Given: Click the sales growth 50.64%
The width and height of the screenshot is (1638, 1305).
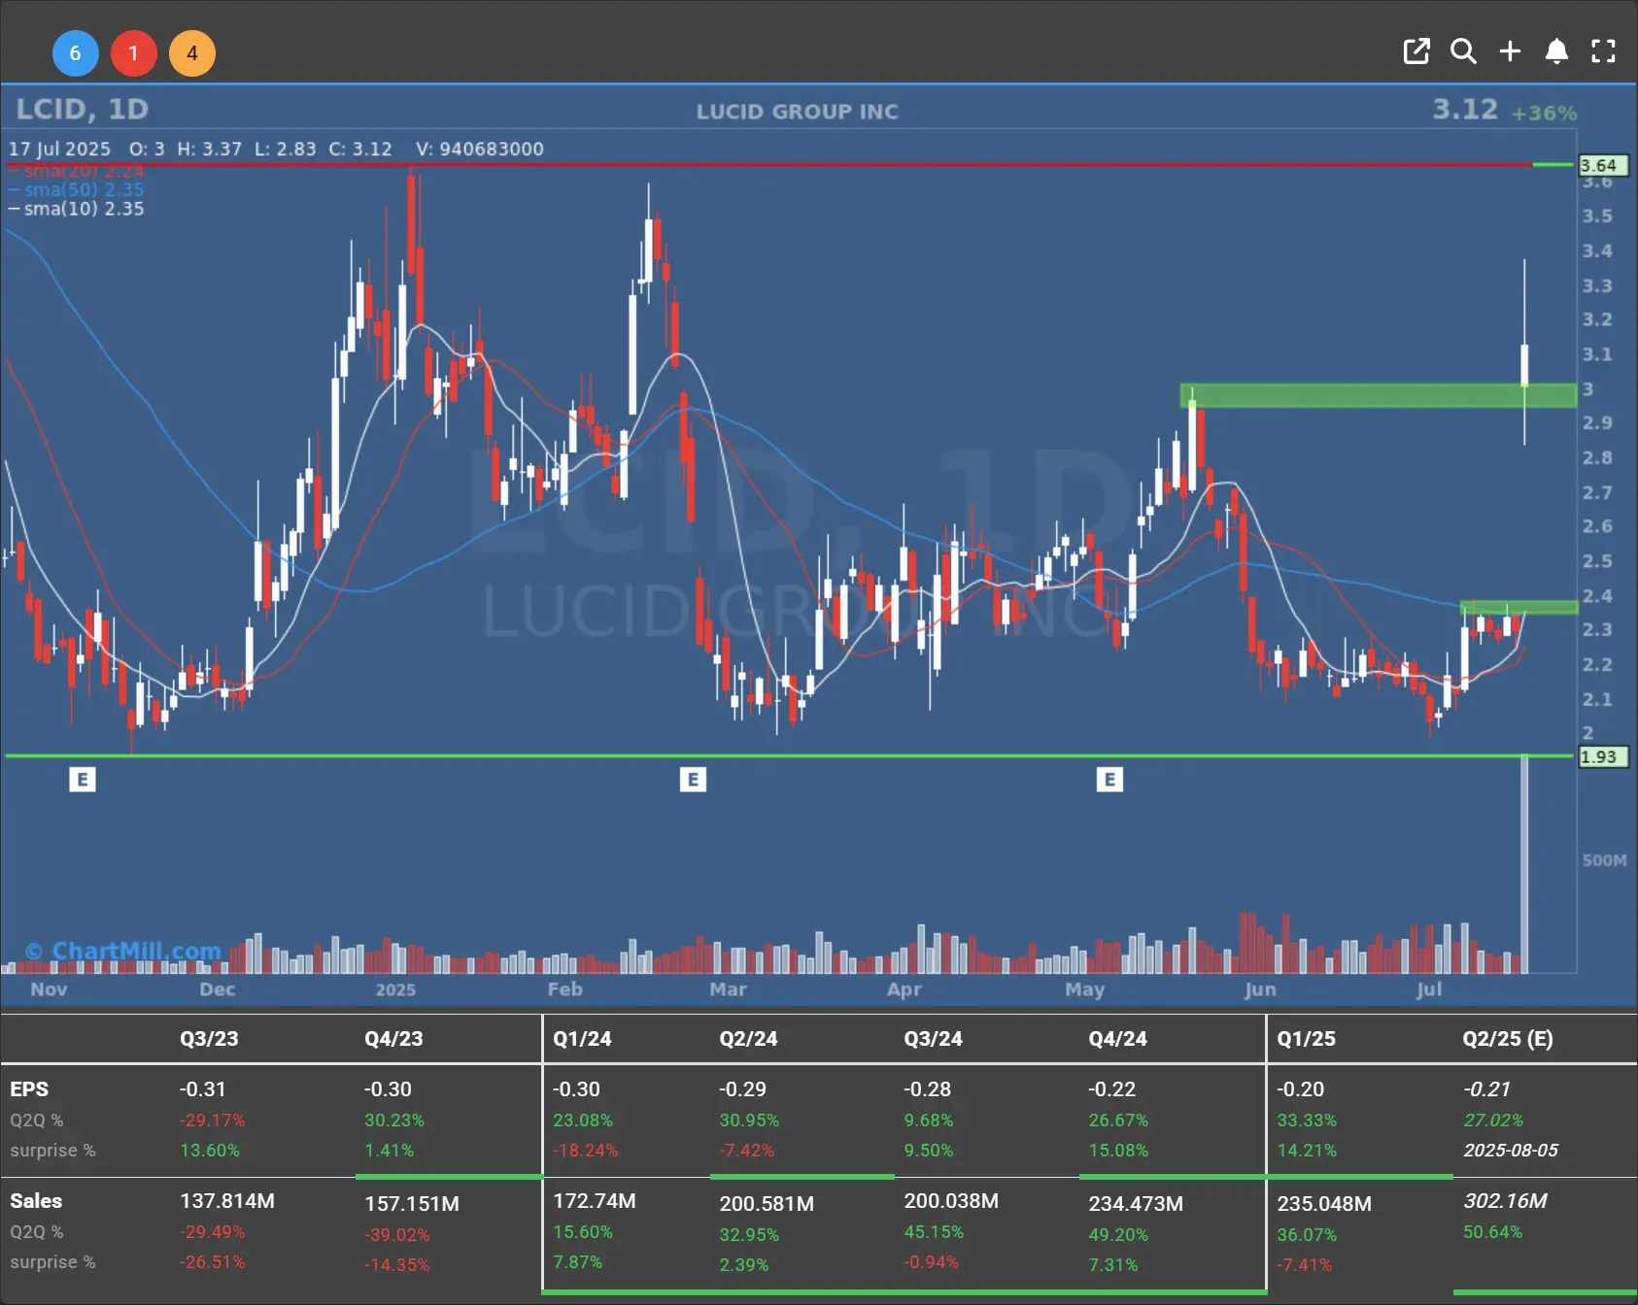Looking at the screenshot, I should click(1493, 1231).
